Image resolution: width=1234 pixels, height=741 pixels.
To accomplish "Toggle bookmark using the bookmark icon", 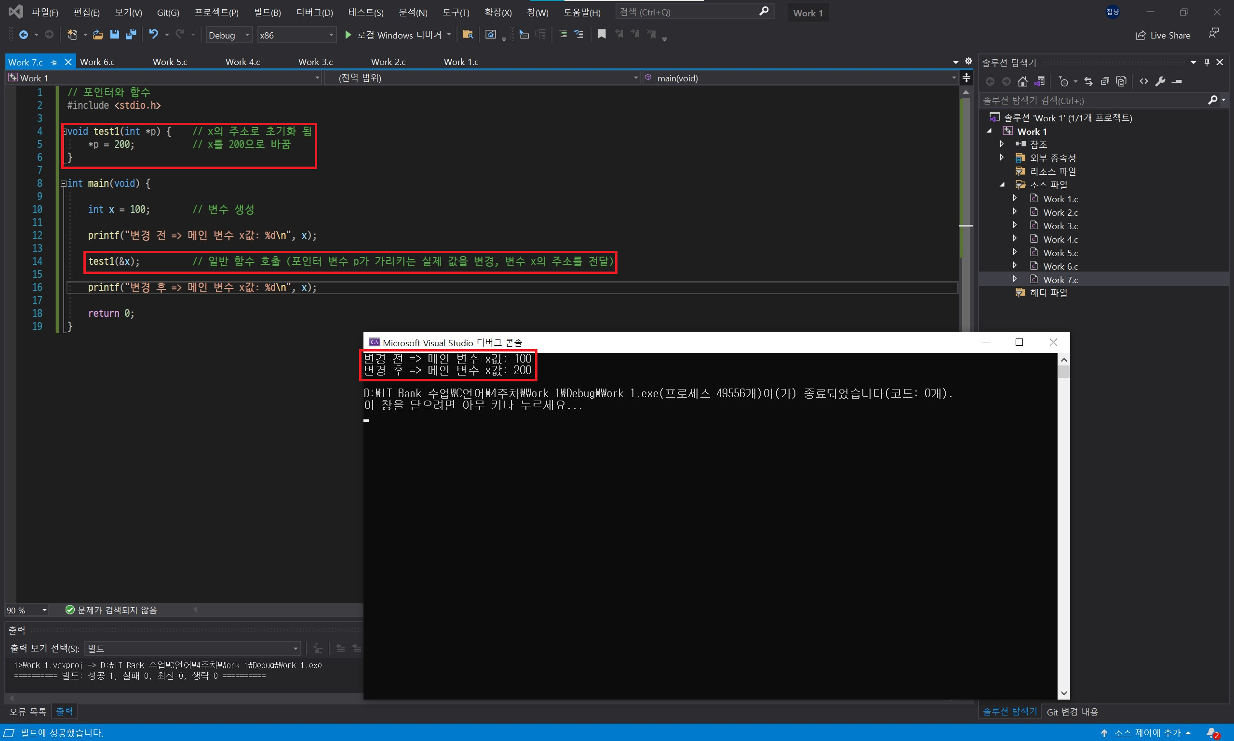I will pos(602,35).
